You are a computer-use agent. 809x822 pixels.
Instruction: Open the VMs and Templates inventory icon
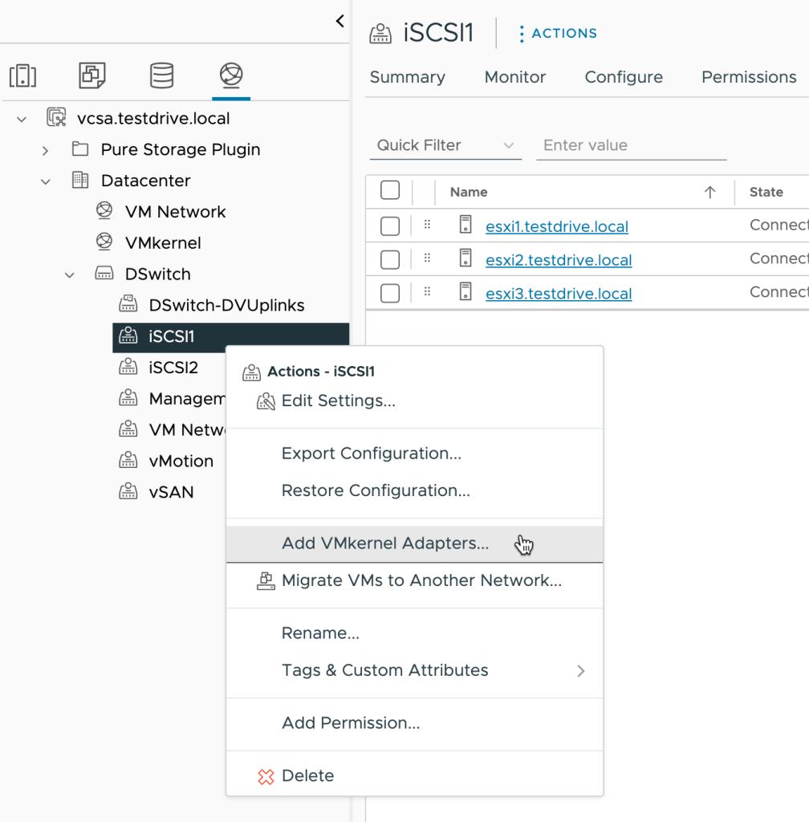[92, 75]
